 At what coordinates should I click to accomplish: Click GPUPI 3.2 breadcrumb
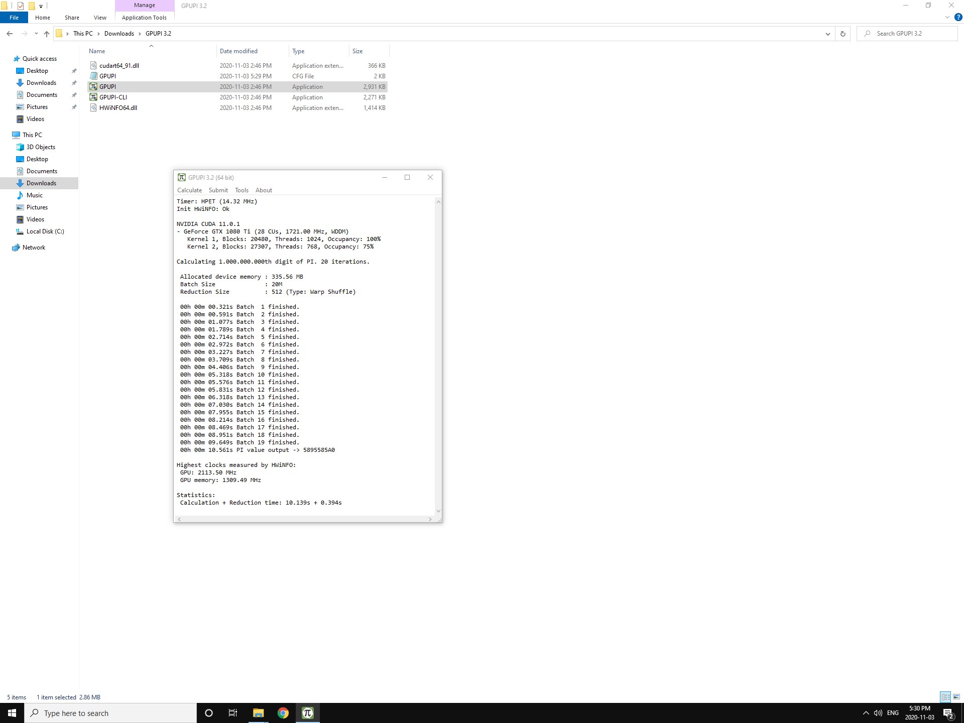tap(158, 34)
